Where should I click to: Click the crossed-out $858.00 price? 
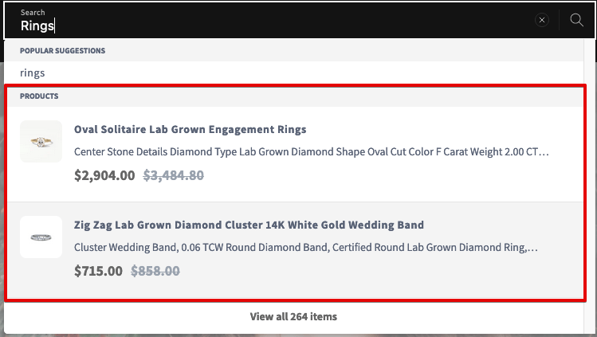(155, 271)
